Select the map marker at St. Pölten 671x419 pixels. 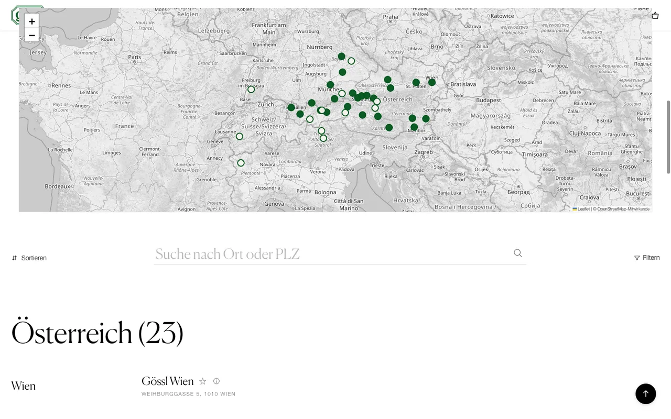pos(416,82)
